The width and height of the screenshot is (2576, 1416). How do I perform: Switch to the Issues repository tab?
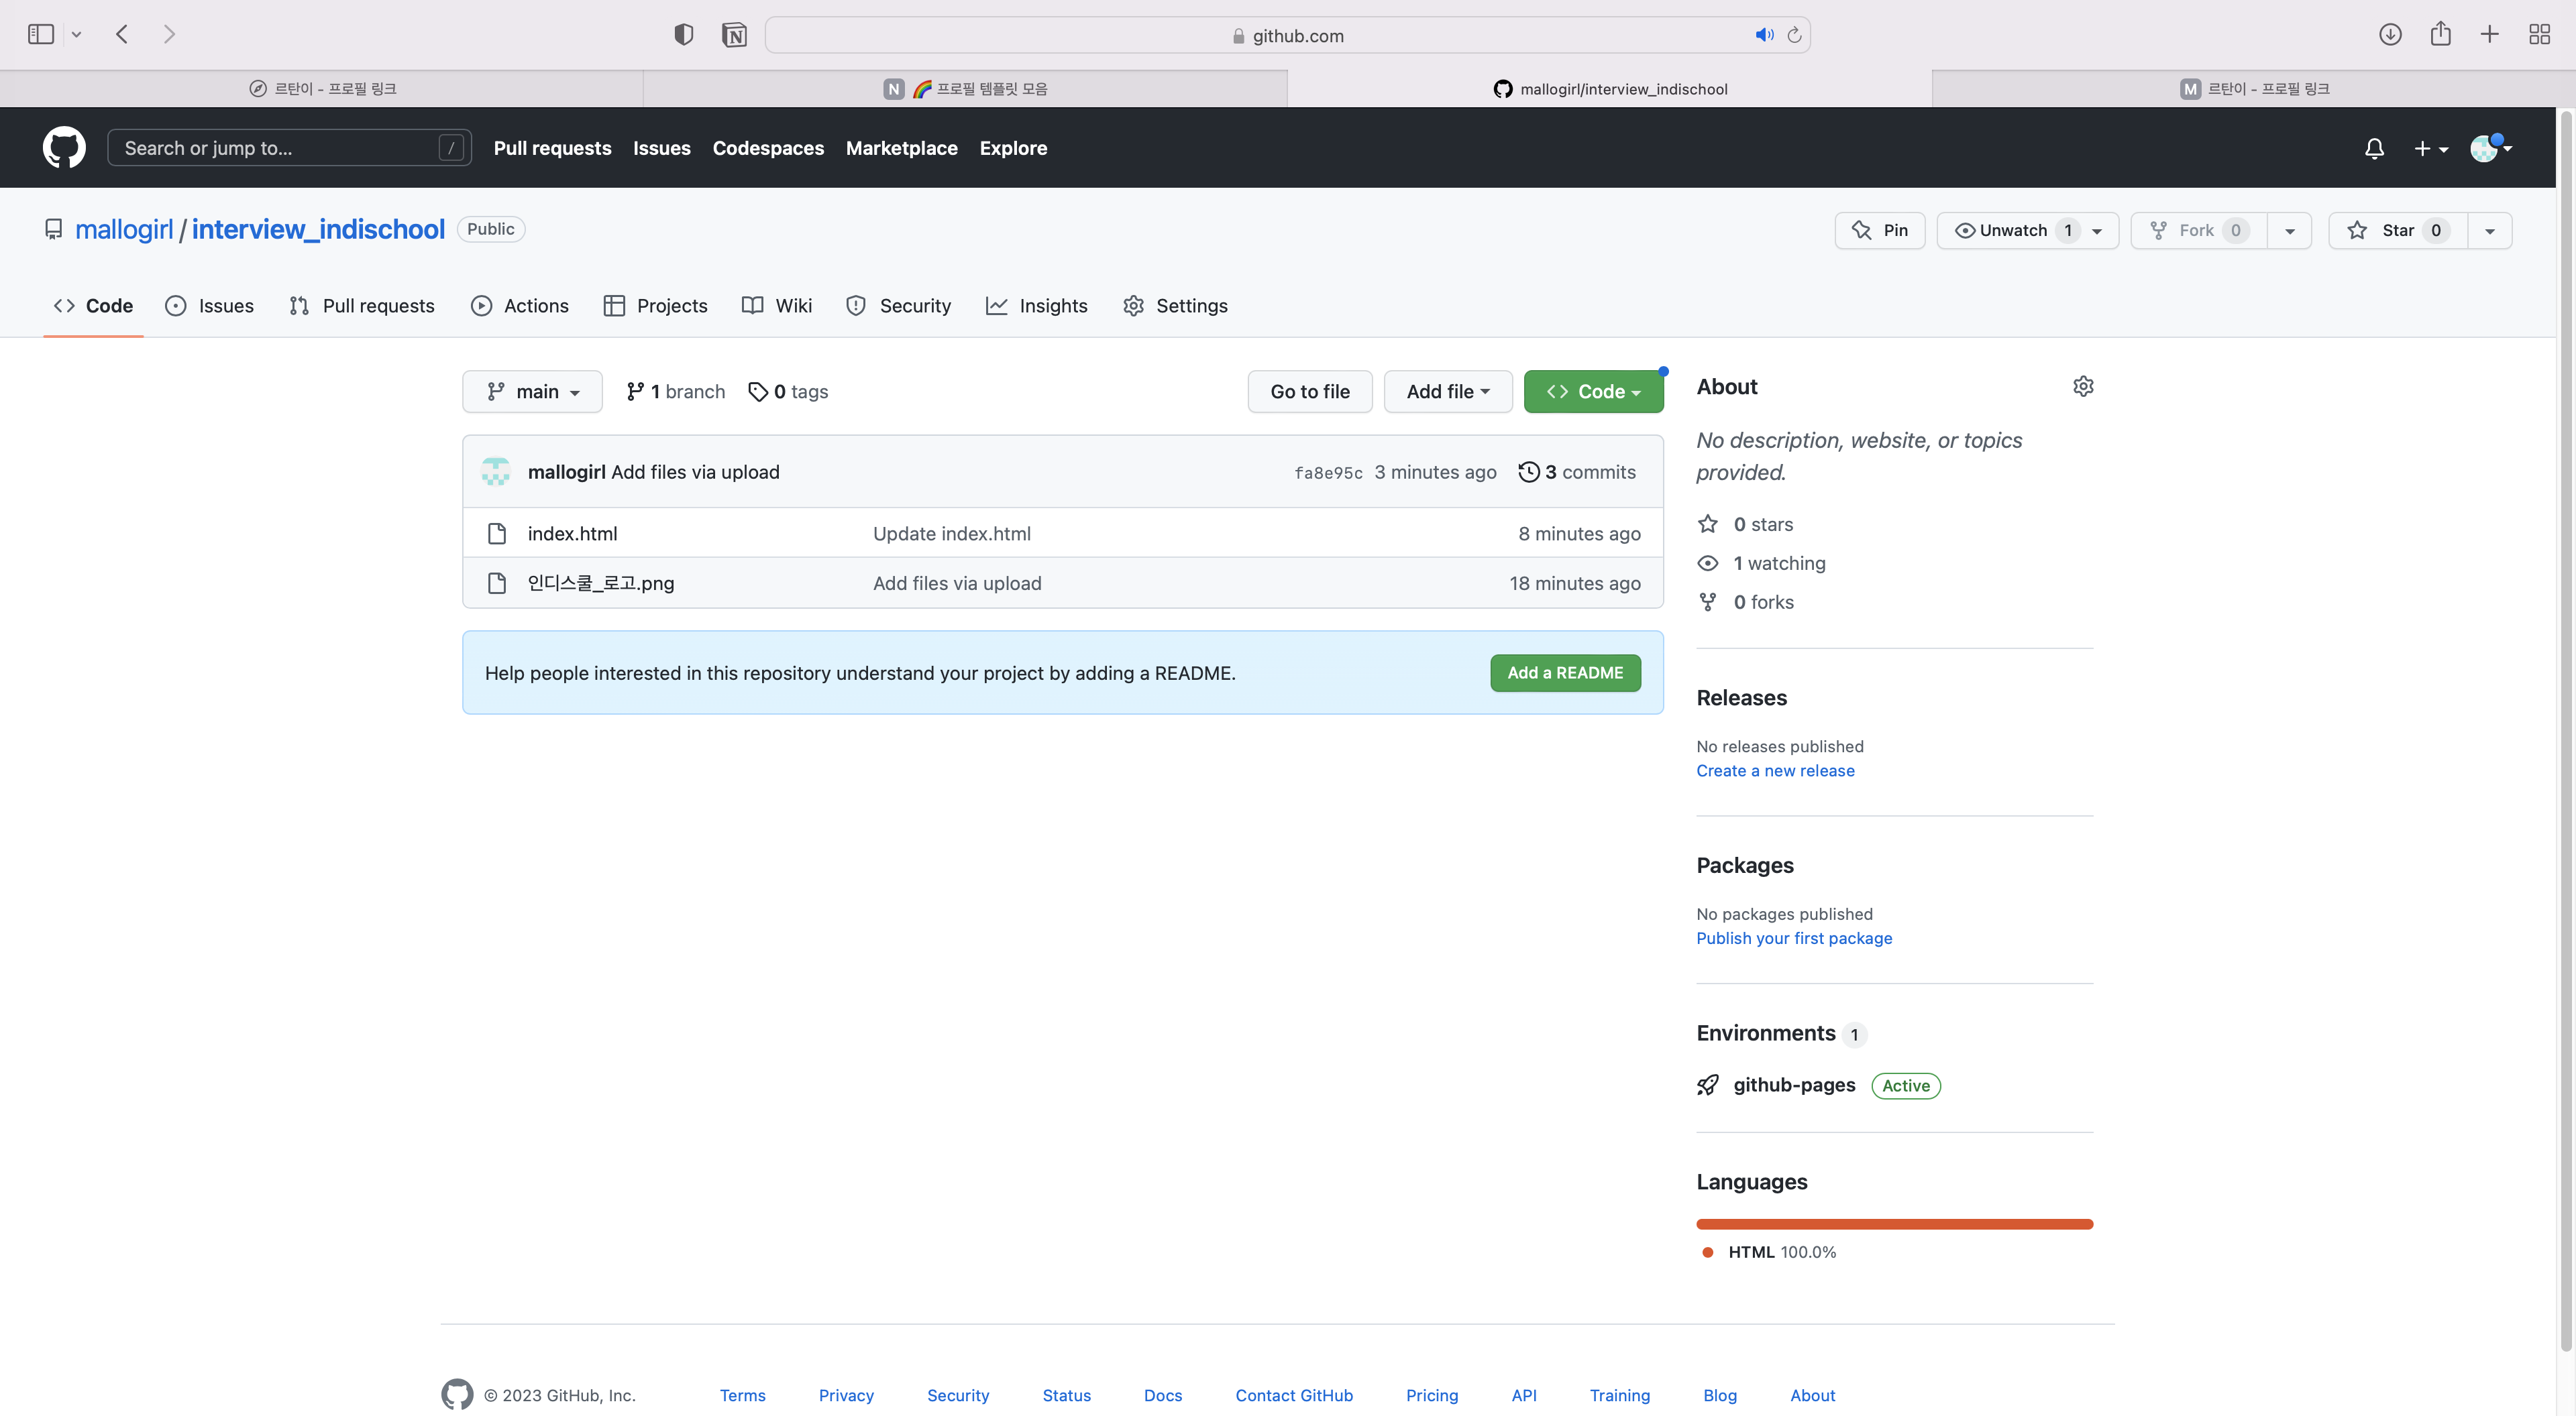(209, 306)
